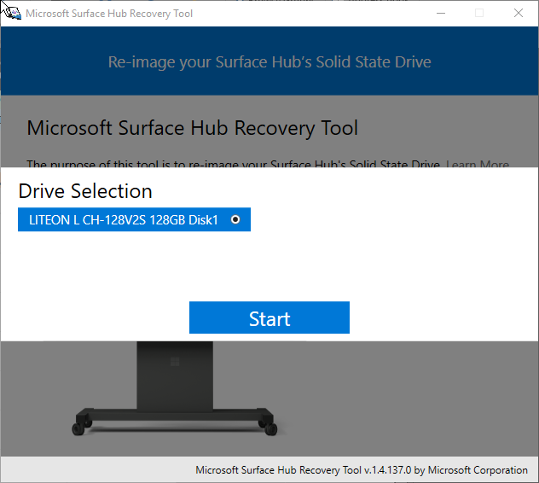
Task: Minimize the Recovery Tool window
Action: [441, 14]
